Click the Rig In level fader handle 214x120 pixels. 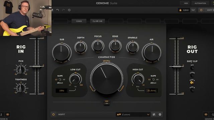point(36,66)
